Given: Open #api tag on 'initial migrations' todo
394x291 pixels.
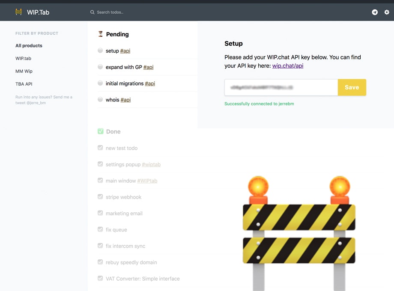Looking at the screenshot, I should click(x=150, y=83).
